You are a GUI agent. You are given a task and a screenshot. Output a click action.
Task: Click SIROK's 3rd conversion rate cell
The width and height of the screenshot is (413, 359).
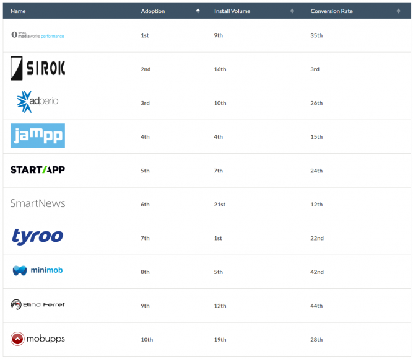click(x=315, y=69)
